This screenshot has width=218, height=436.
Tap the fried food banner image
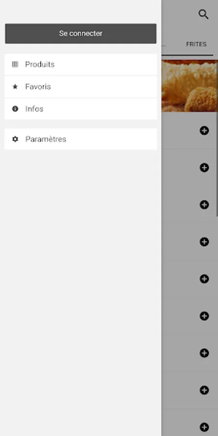point(189,86)
